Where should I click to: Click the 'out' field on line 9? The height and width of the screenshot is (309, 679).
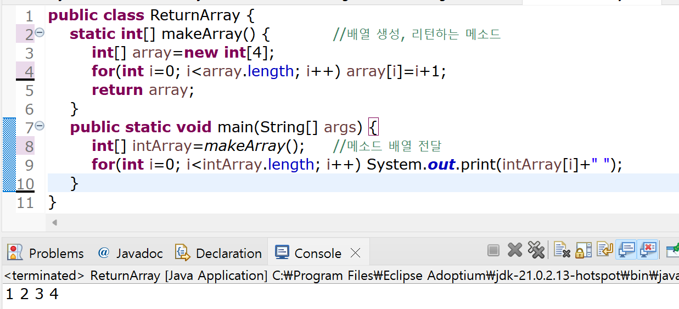[x=441, y=165]
